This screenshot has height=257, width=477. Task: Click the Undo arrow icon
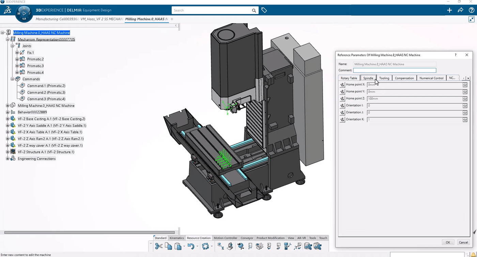pos(191,246)
